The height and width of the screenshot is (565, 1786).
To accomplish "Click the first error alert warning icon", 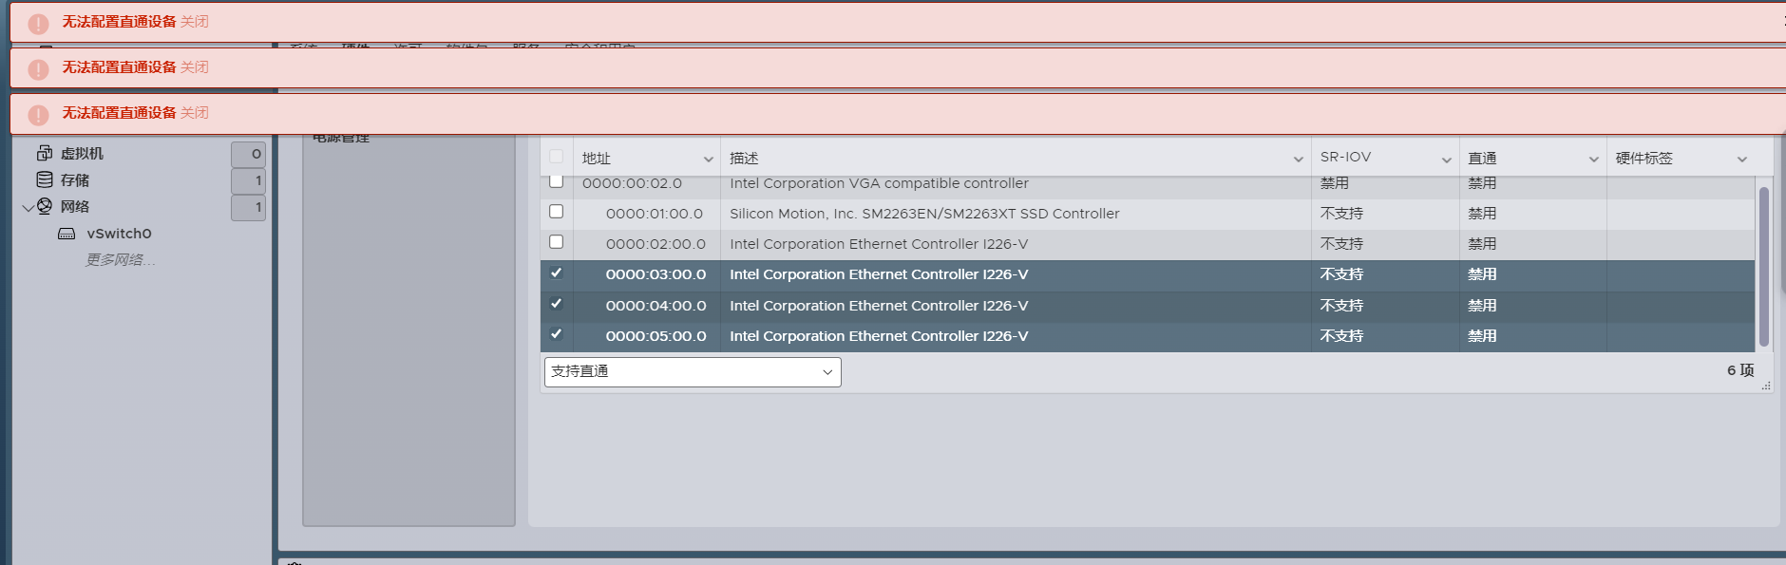I will (x=38, y=24).
